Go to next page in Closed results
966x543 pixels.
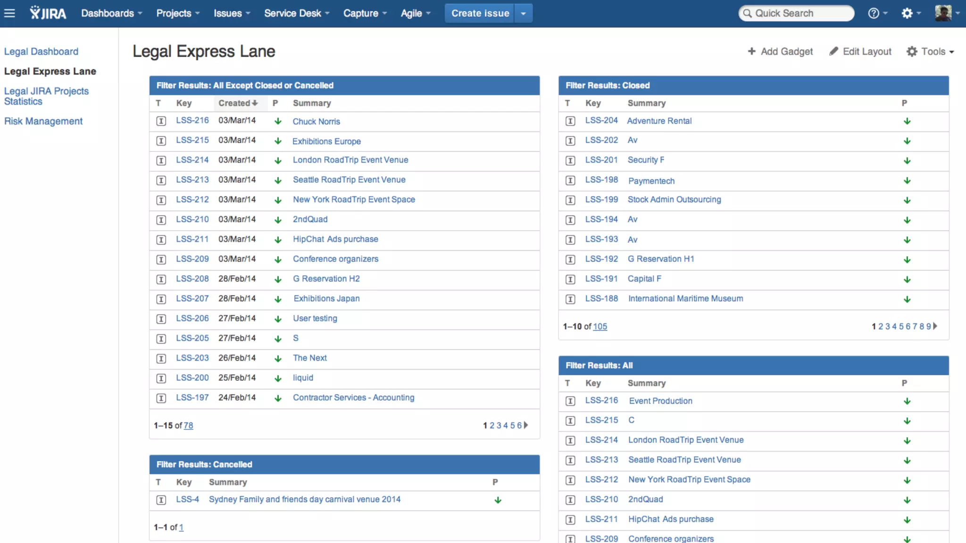tap(935, 326)
